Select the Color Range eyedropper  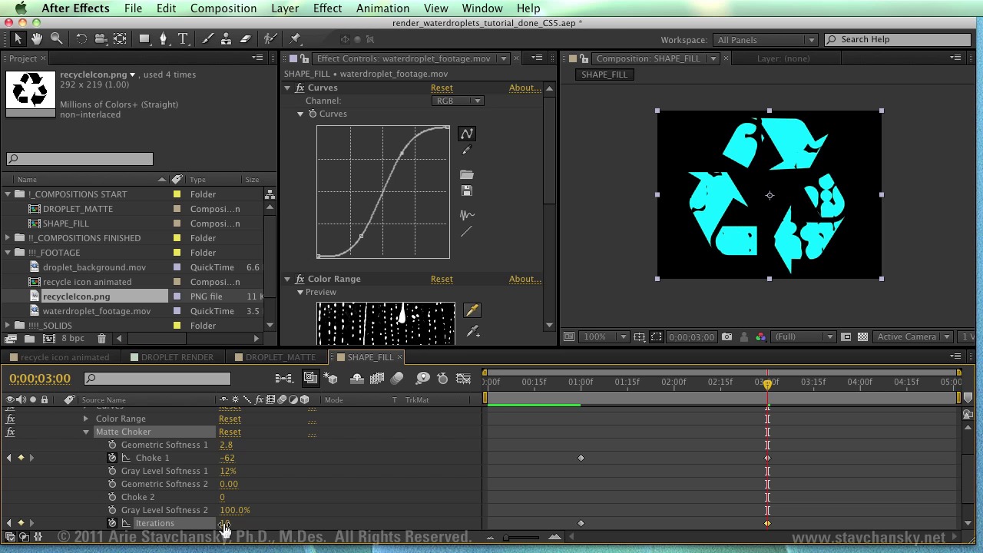tap(472, 310)
